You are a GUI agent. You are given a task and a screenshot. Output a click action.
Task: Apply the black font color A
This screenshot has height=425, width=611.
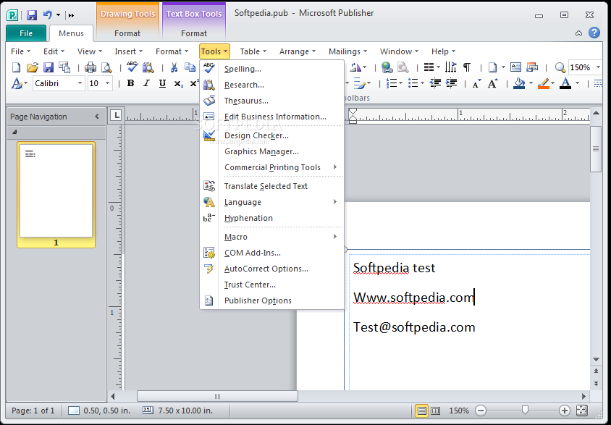tap(565, 83)
